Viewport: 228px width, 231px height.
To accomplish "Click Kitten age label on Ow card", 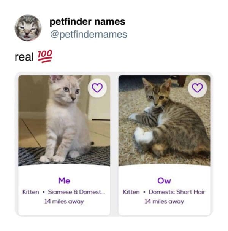I will pyautogui.click(x=131, y=192).
